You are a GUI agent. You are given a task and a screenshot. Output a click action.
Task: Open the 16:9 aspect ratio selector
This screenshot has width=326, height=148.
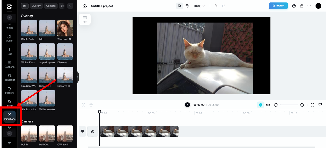[85, 20]
